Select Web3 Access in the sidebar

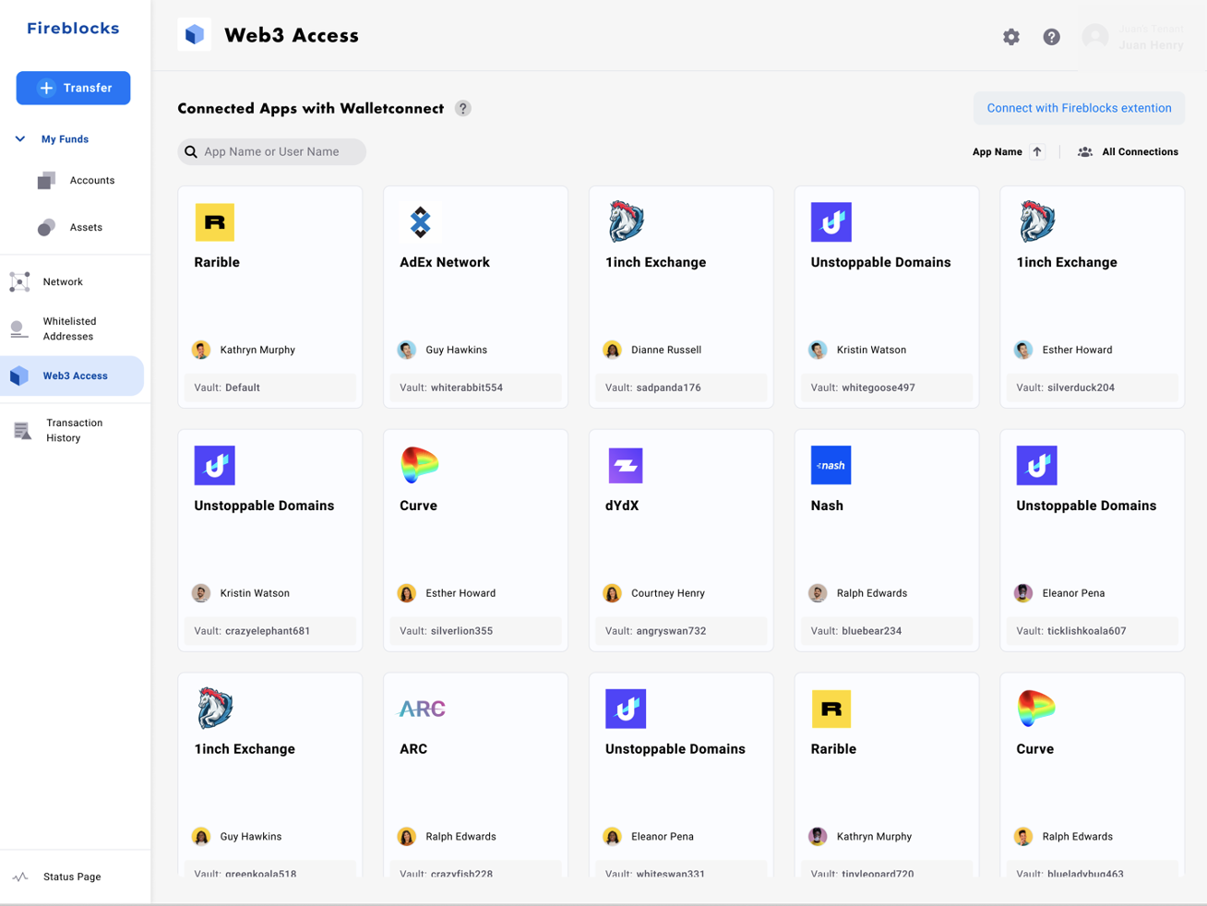pos(72,376)
